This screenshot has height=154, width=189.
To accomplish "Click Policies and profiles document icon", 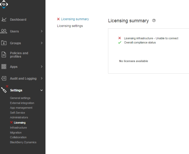I will point(4,55).
